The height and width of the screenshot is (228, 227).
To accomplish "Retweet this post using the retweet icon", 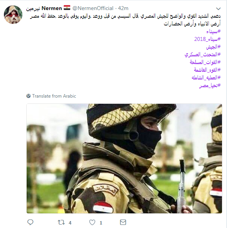I will (61, 222).
